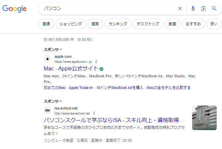
Task: Select the おすすめ filter chip
Action: coord(193,24)
